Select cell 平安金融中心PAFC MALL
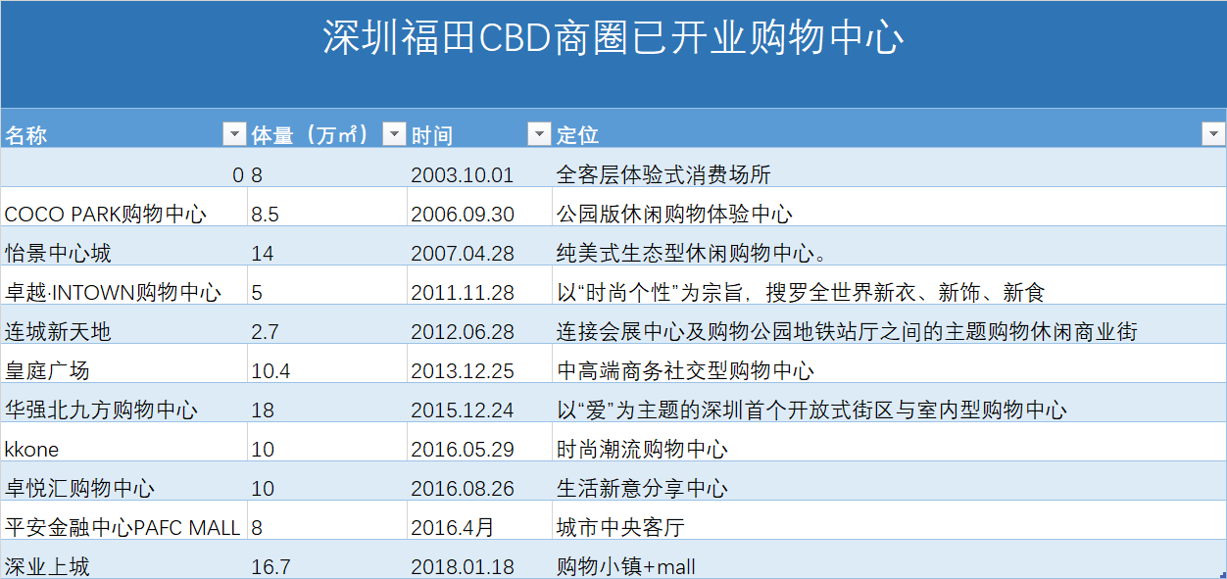This screenshot has width=1227, height=579. 124,520
